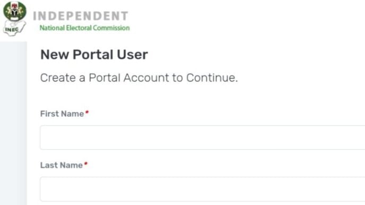Image resolution: width=365 pixels, height=205 pixels.
Task: Click the gray left sidebar strip
Action: (13, 123)
